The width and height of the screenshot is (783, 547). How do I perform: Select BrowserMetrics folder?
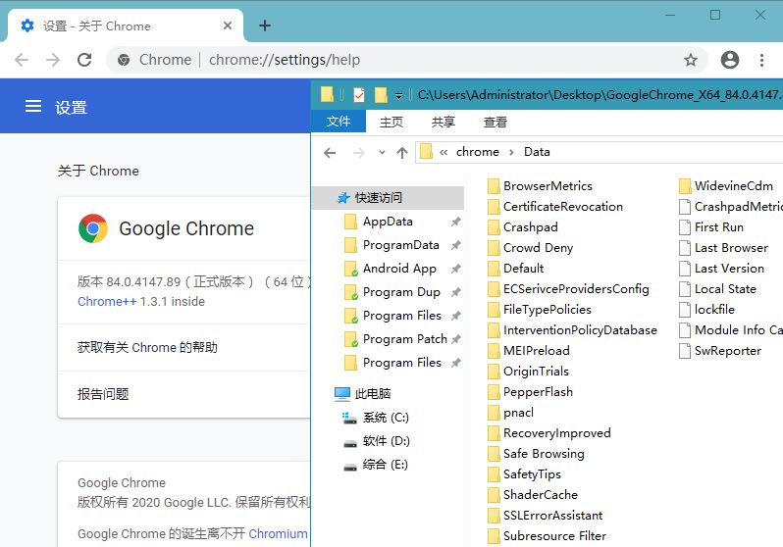point(540,185)
